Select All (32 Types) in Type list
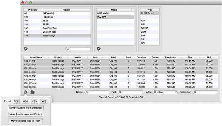Viewport: 222px width, 126px height. click(150, 13)
